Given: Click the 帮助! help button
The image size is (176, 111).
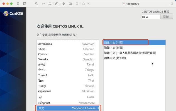Looking at the screenshot, I should point(167,17).
